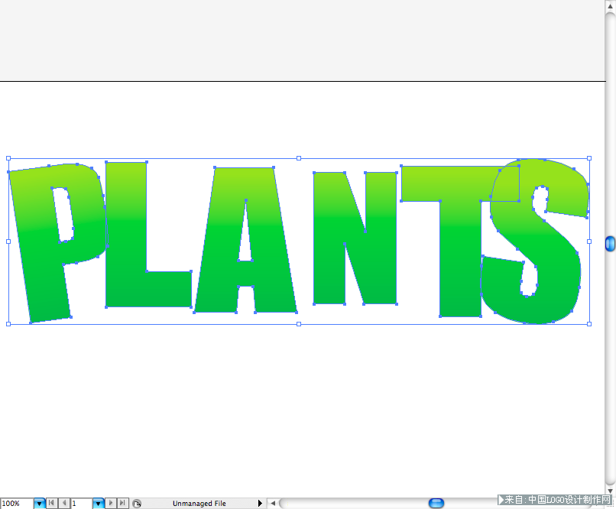616x509 pixels.
Task: Open the status bar flyout arrow
Action: pyautogui.click(x=260, y=503)
